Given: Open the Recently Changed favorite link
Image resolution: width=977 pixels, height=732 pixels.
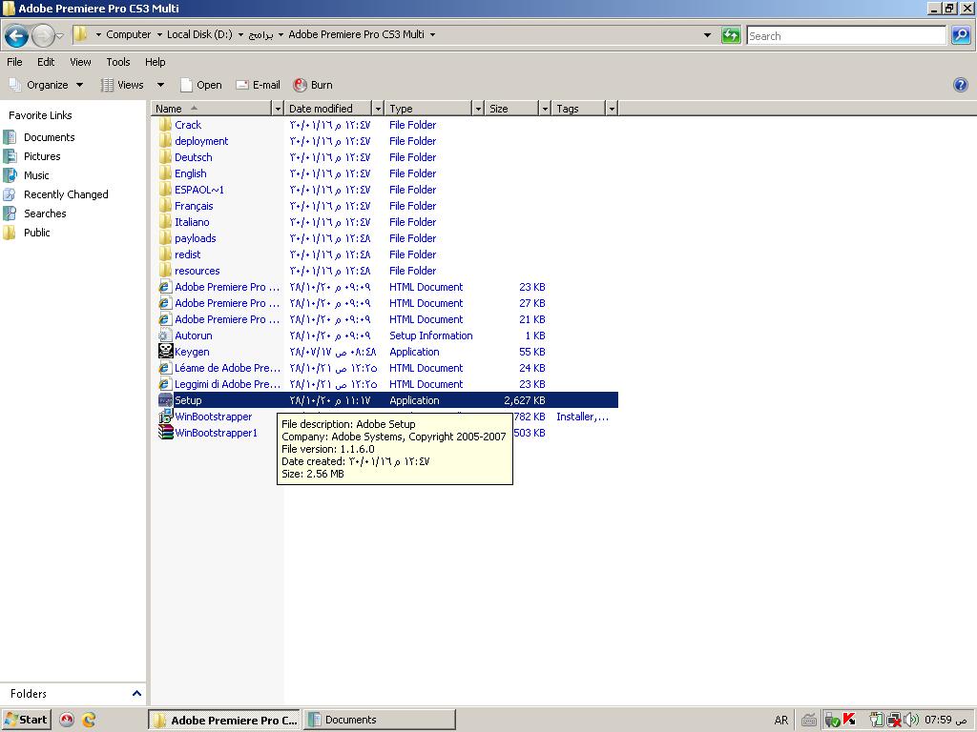Looking at the screenshot, I should pos(66,194).
